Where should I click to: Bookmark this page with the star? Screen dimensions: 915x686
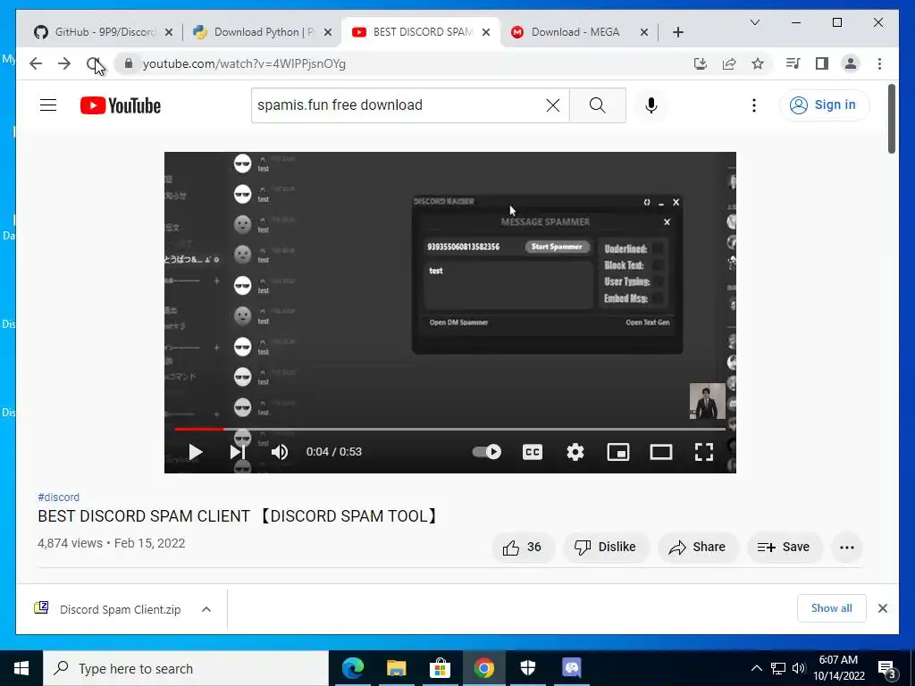(x=758, y=63)
